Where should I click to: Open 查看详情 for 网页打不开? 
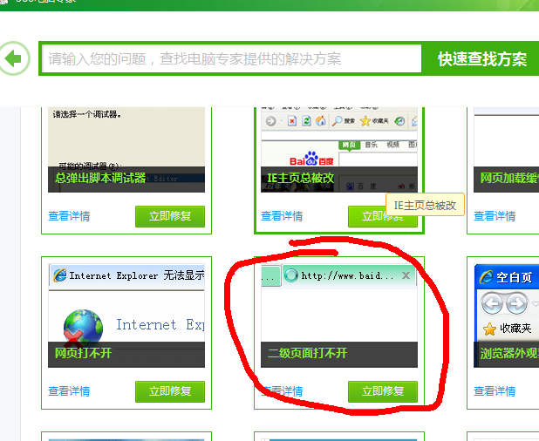69,391
